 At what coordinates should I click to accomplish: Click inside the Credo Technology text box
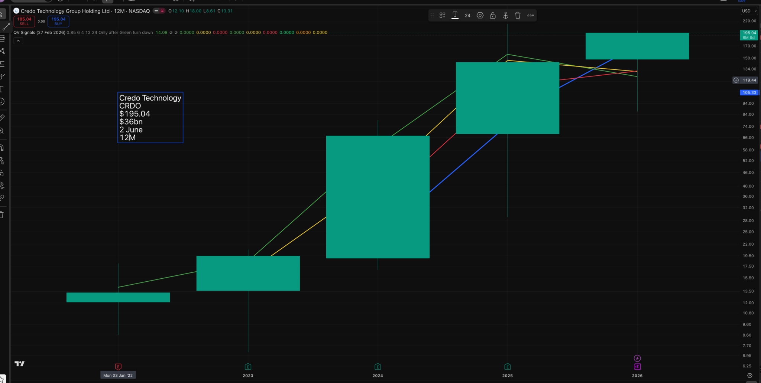(150, 117)
